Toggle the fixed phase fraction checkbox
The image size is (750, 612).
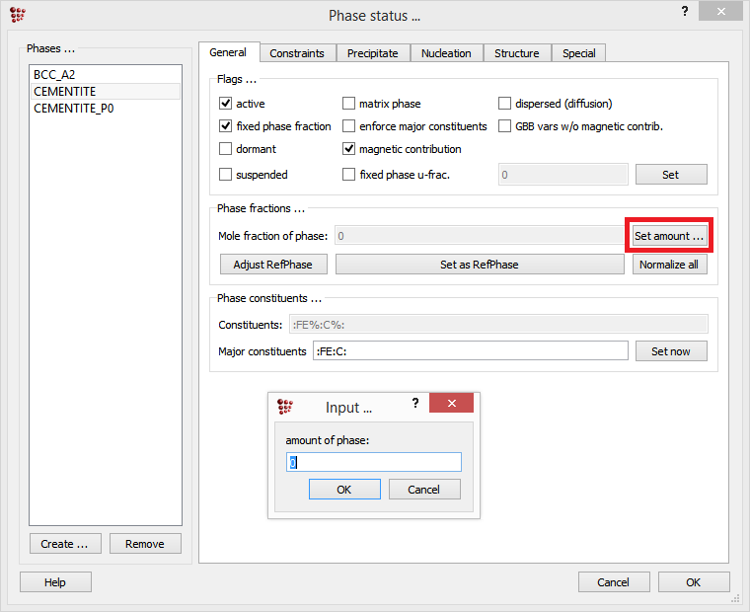226,126
